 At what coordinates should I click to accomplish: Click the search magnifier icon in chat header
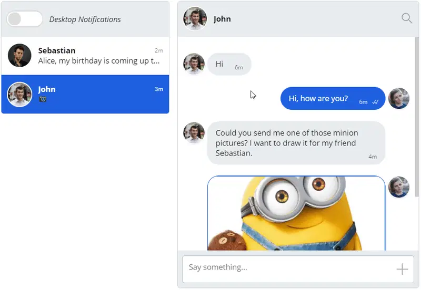tap(407, 18)
